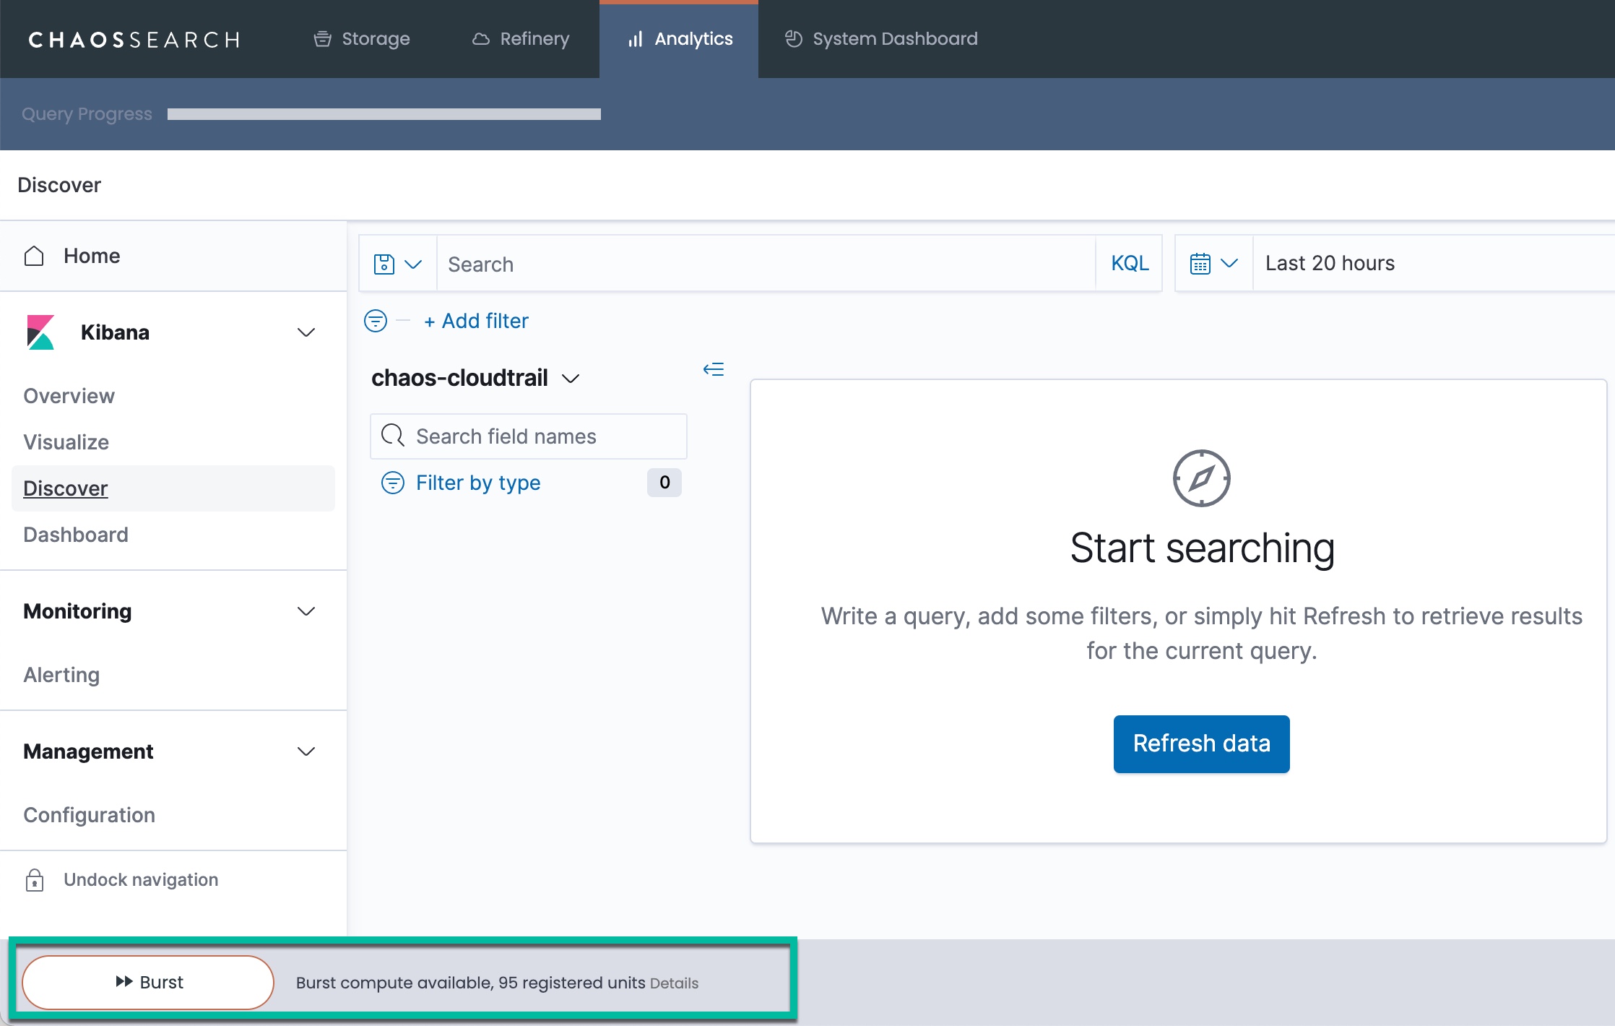Open the System Dashboard tab
The width and height of the screenshot is (1615, 1026).
(881, 39)
